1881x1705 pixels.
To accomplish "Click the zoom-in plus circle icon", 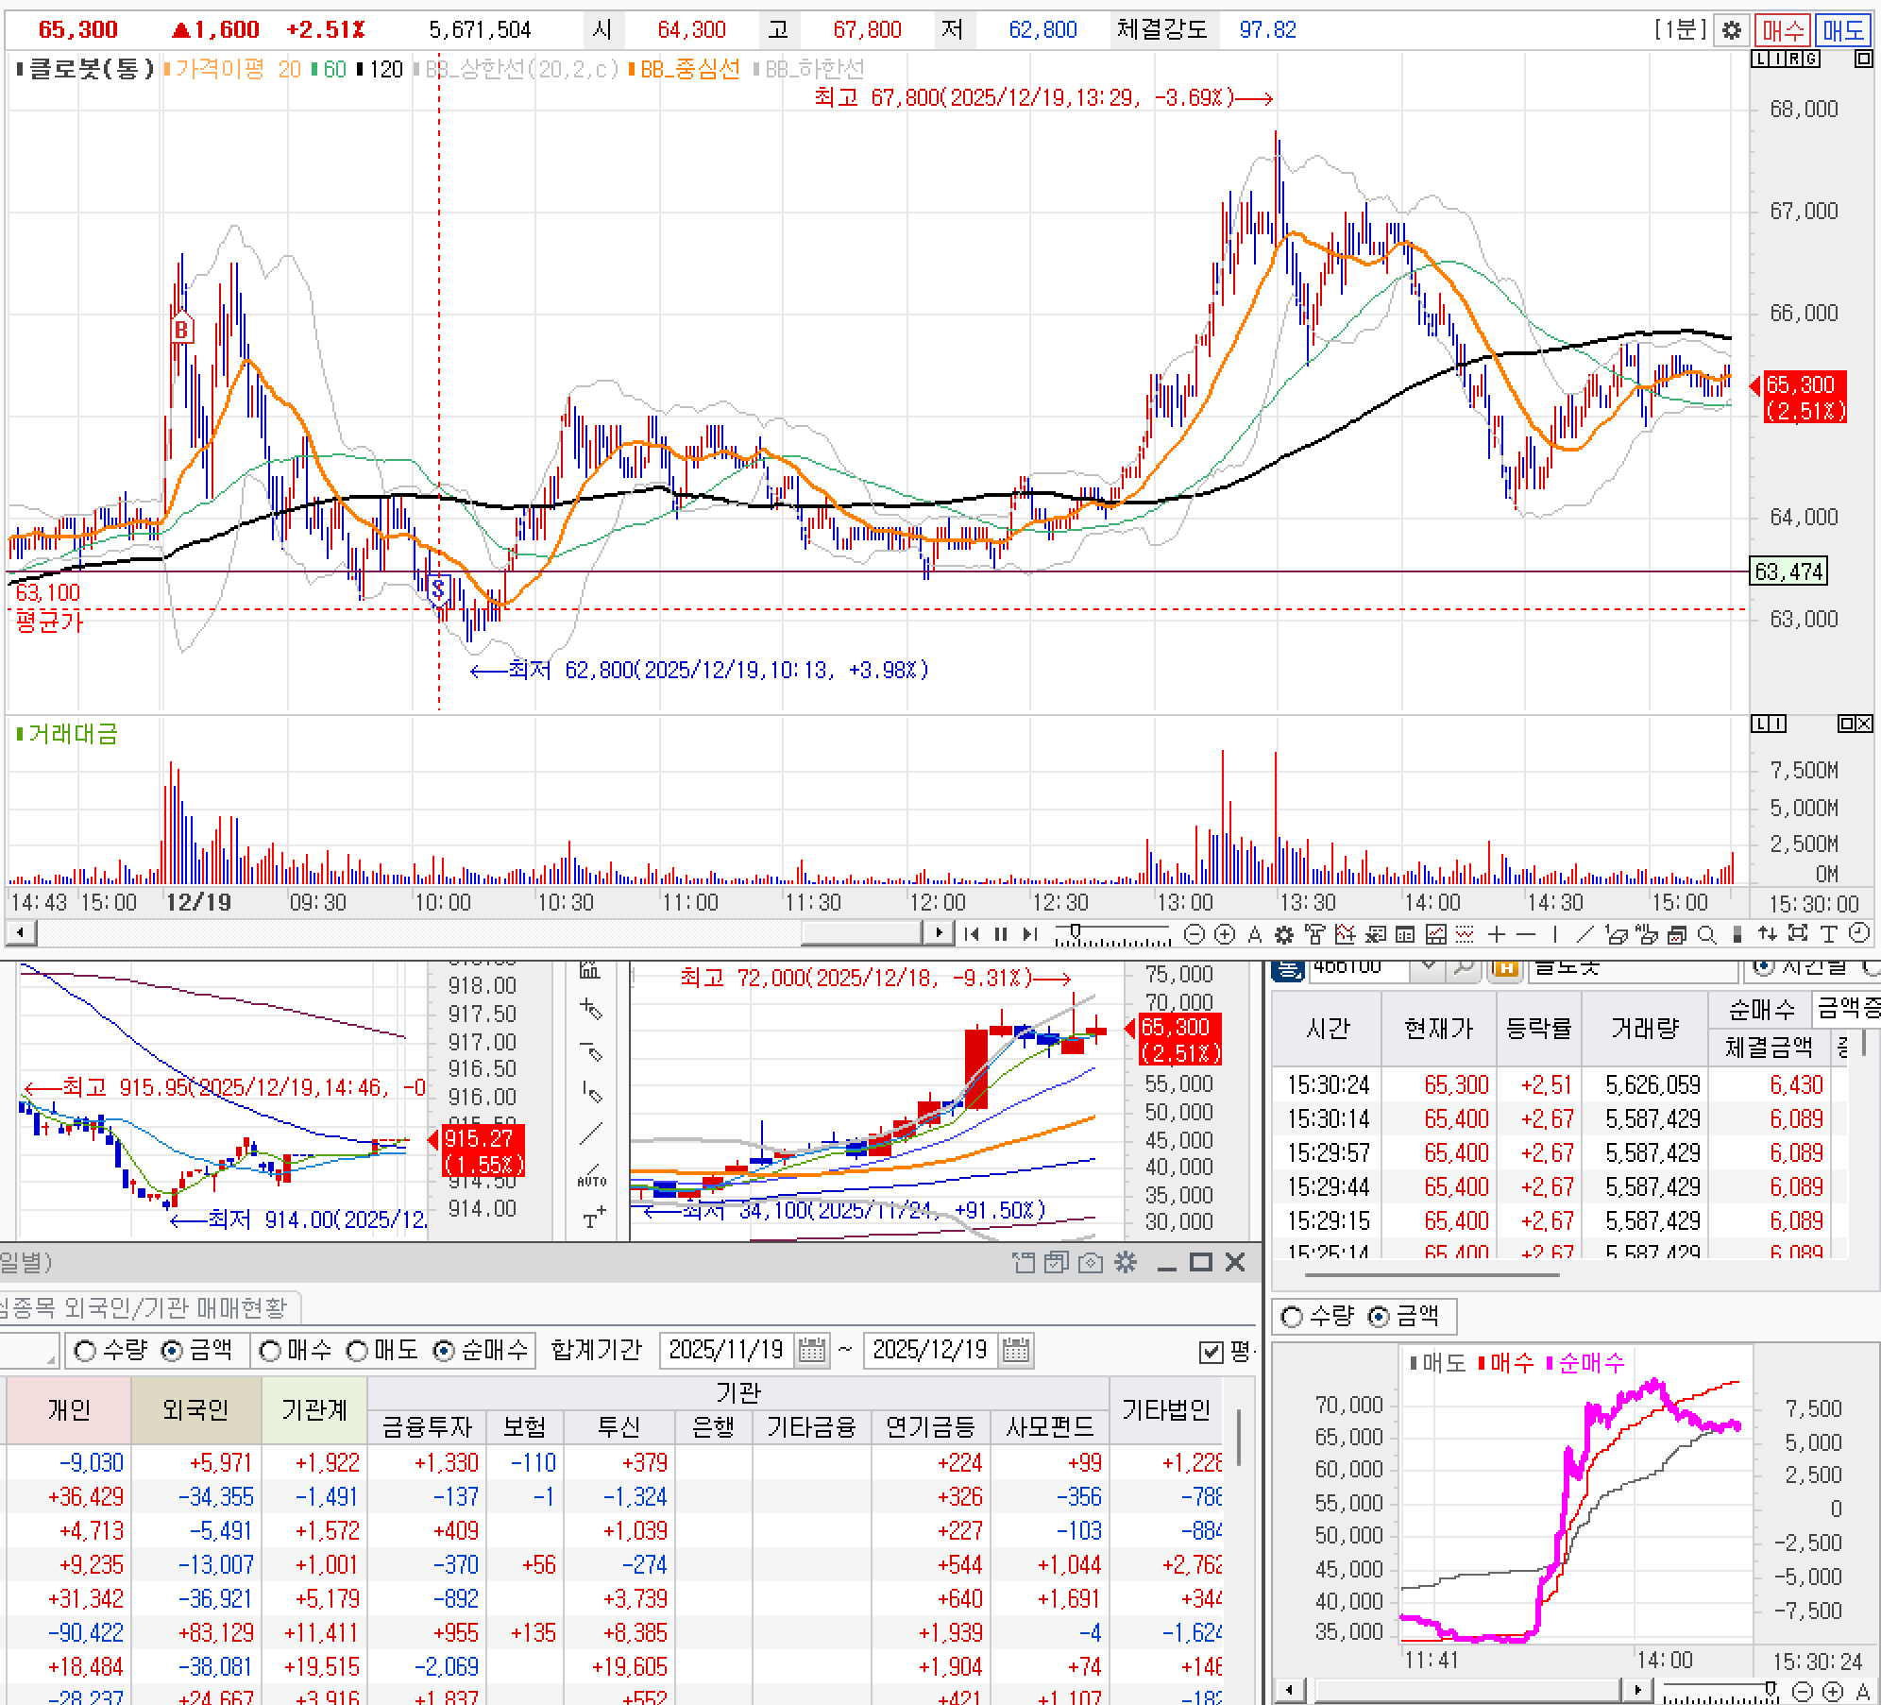I will tap(1225, 934).
